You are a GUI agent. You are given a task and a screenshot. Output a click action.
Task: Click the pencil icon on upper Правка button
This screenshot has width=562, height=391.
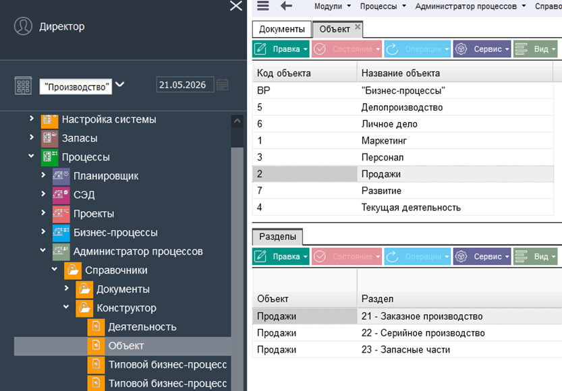tap(260, 49)
